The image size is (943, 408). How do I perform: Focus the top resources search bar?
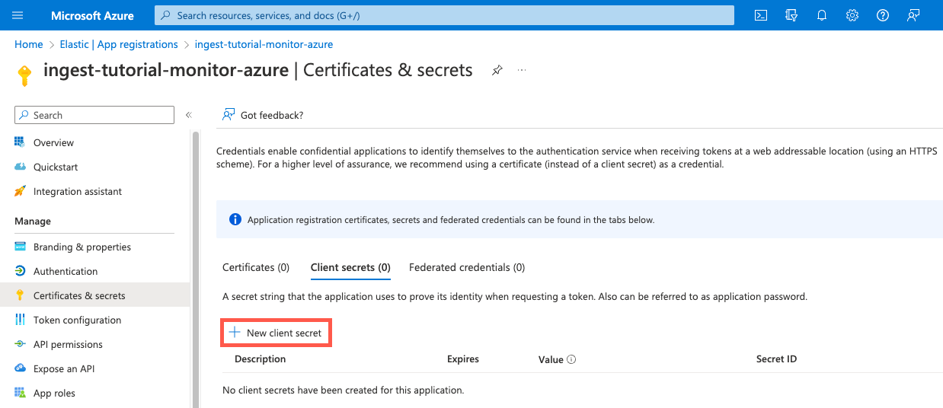(444, 15)
